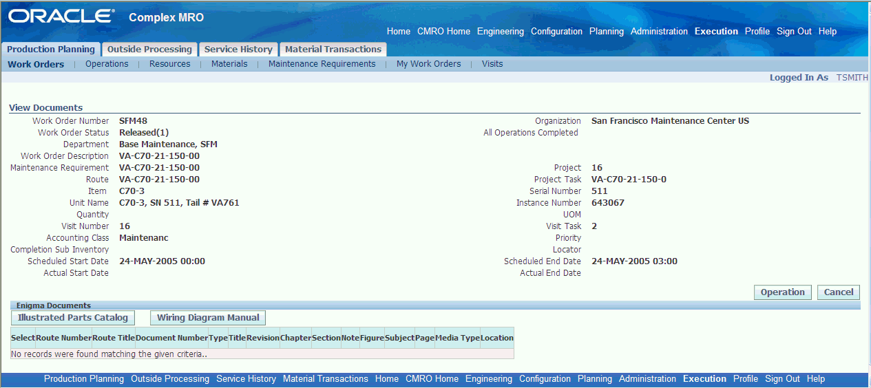Click Planning in footer links
Viewport: 871px width, 388px height.
tap(595, 379)
